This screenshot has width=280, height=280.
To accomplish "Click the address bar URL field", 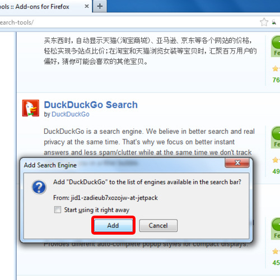I will tap(129, 22).
